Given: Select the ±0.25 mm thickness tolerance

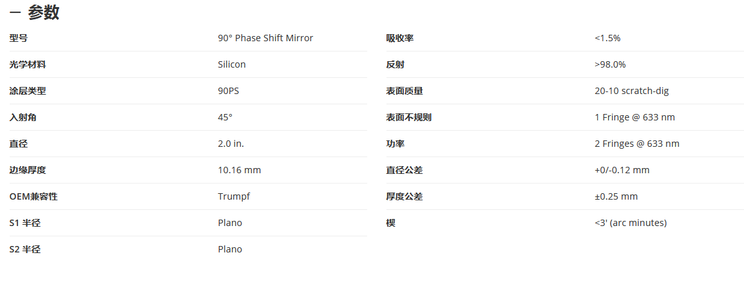Looking at the screenshot, I should pyautogui.click(x=616, y=196).
